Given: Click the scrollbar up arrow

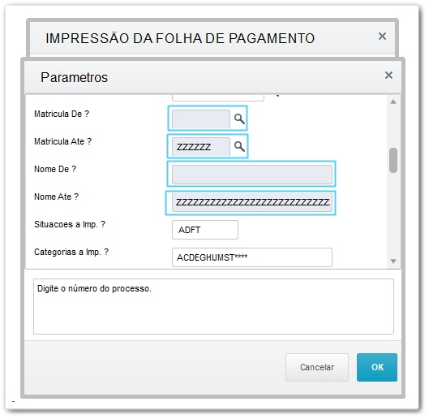Looking at the screenshot, I should click(393, 102).
